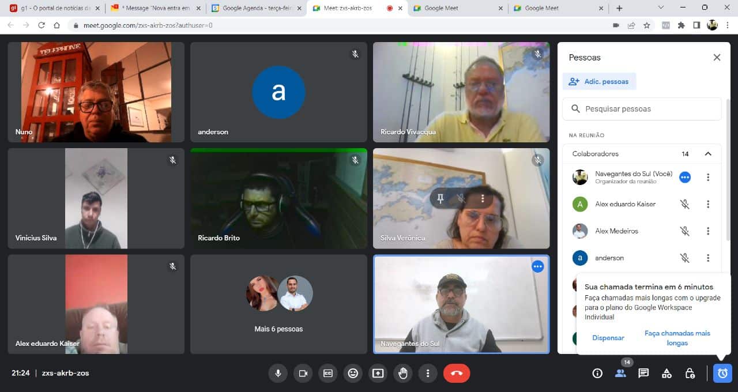738x392 pixels.
Task: Click the Adic. pessoas button
Action: (x=599, y=81)
